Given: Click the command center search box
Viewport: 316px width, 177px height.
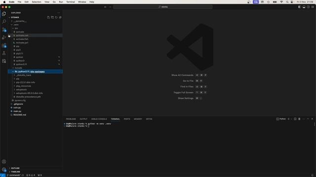Looking at the screenshot, I should tap(163, 7).
